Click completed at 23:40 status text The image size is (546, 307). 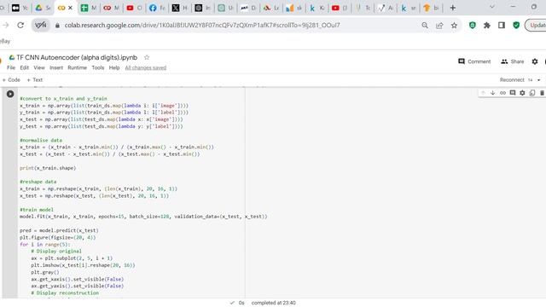click(x=273, y=303)
